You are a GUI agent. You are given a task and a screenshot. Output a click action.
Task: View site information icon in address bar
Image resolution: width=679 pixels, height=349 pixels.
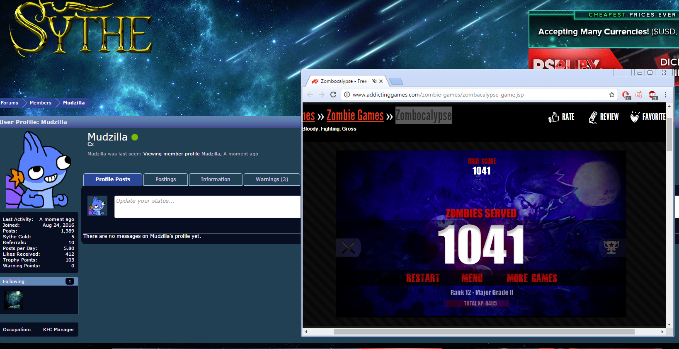coord(347,95)
